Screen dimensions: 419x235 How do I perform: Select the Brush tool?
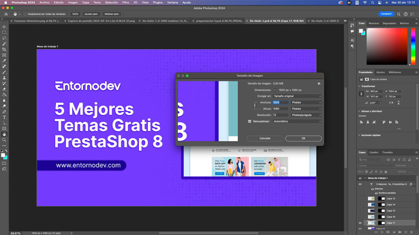[4, 72]
